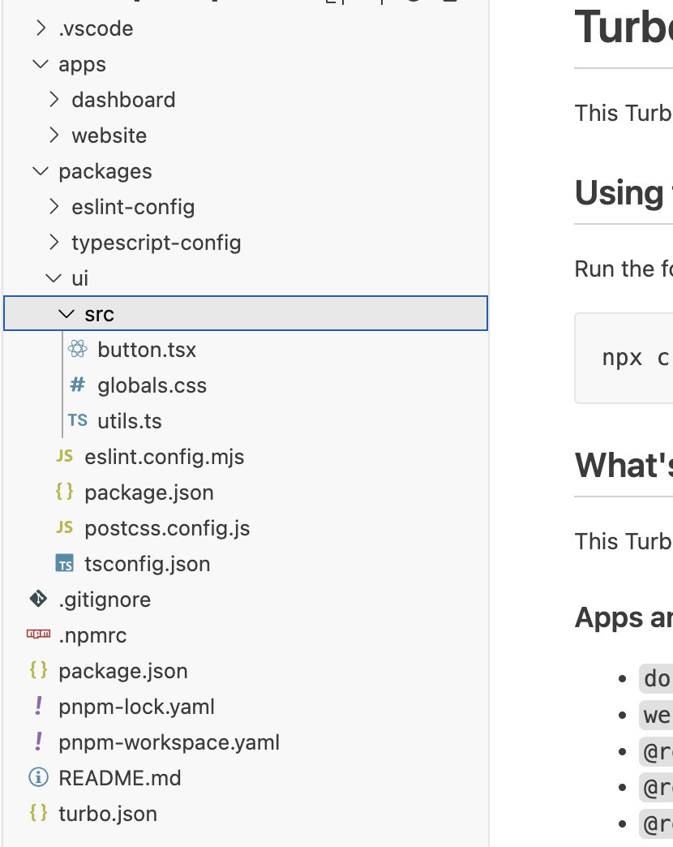Select the eslint-config folder label
The height and width of the screenshot is (847, 673).
tap(133, 207)
